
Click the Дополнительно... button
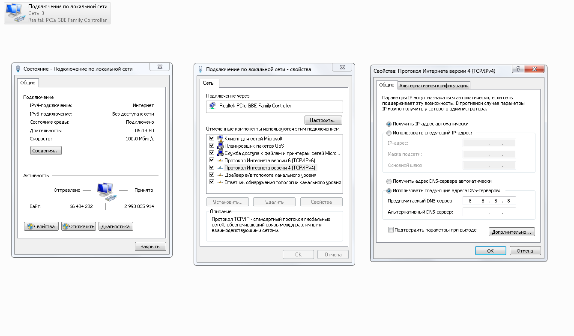(x=511, y=232)
